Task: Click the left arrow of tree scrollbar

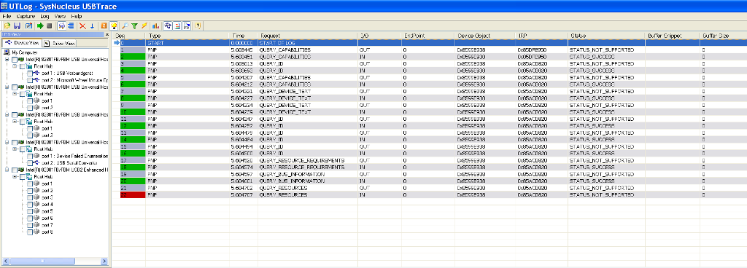Action: [x=6, y=261]
